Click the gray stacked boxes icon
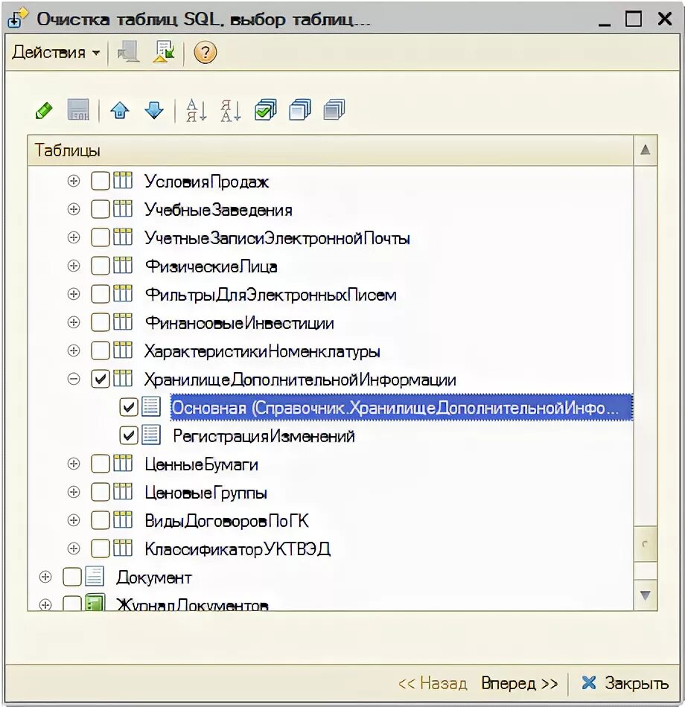The width and height of the screenshot is (685, 707). tap(334, 110)
